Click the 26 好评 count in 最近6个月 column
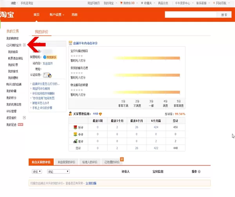 (137, 127)
